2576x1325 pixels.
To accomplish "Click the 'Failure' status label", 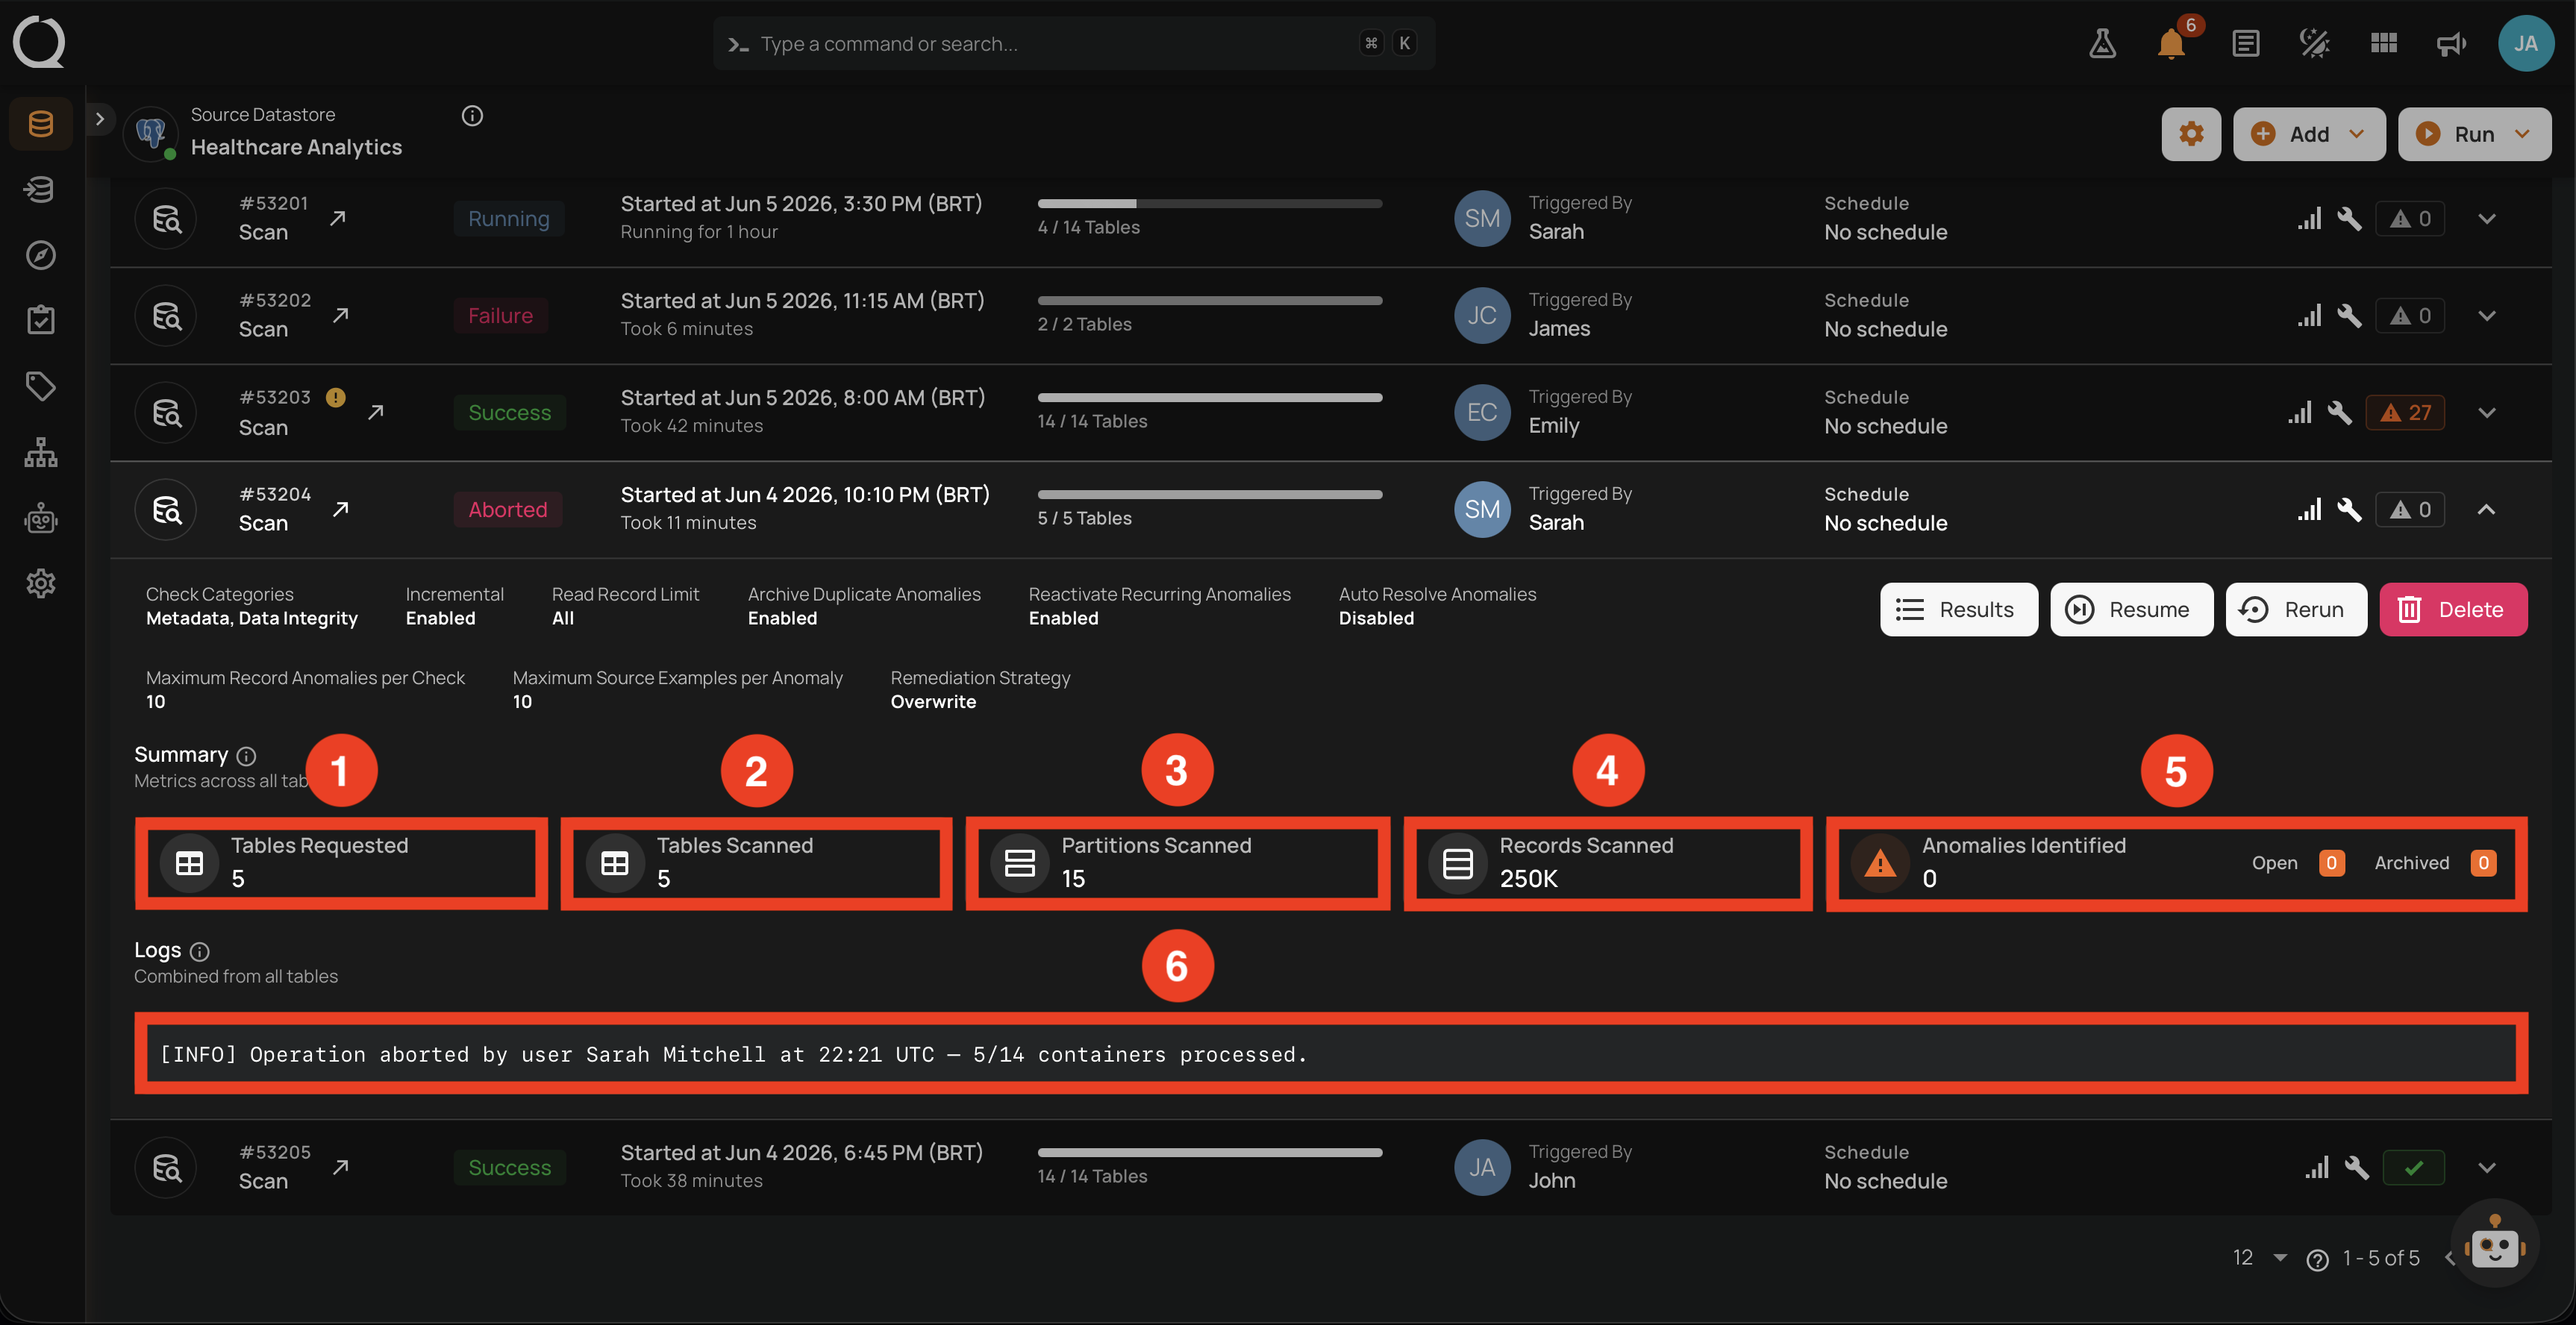I will (x=501, y=315).
